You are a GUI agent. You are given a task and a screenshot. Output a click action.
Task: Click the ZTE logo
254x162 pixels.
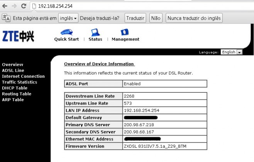pos(18,36)
